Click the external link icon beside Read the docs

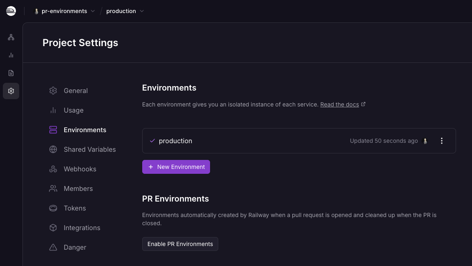(x=363, y=104)
